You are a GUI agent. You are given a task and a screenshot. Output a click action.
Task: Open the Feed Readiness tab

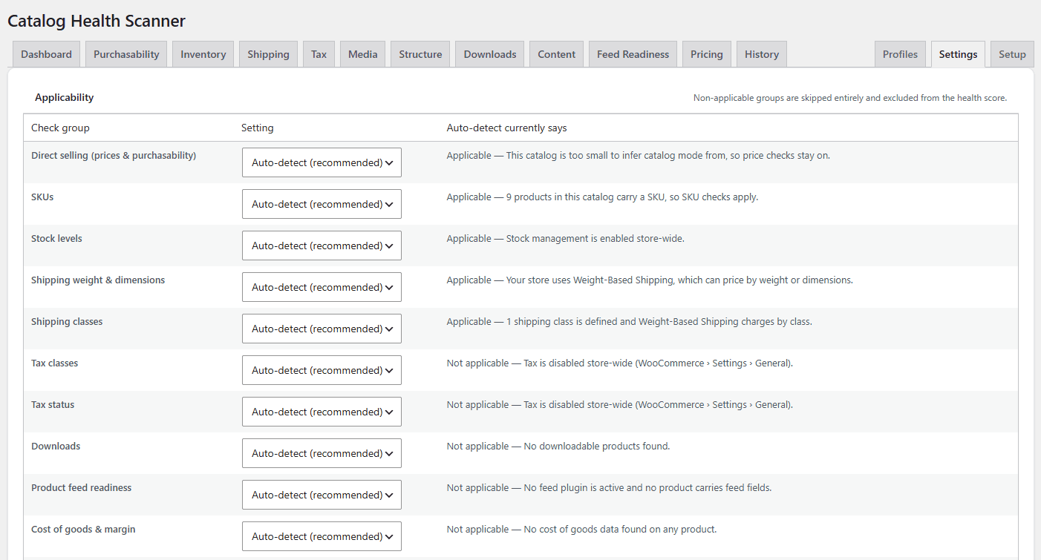pos(633,54)
